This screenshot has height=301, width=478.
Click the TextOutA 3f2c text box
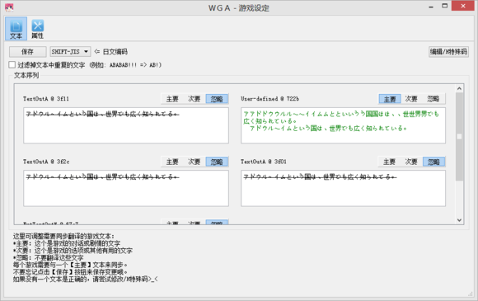tap(126, 188)
